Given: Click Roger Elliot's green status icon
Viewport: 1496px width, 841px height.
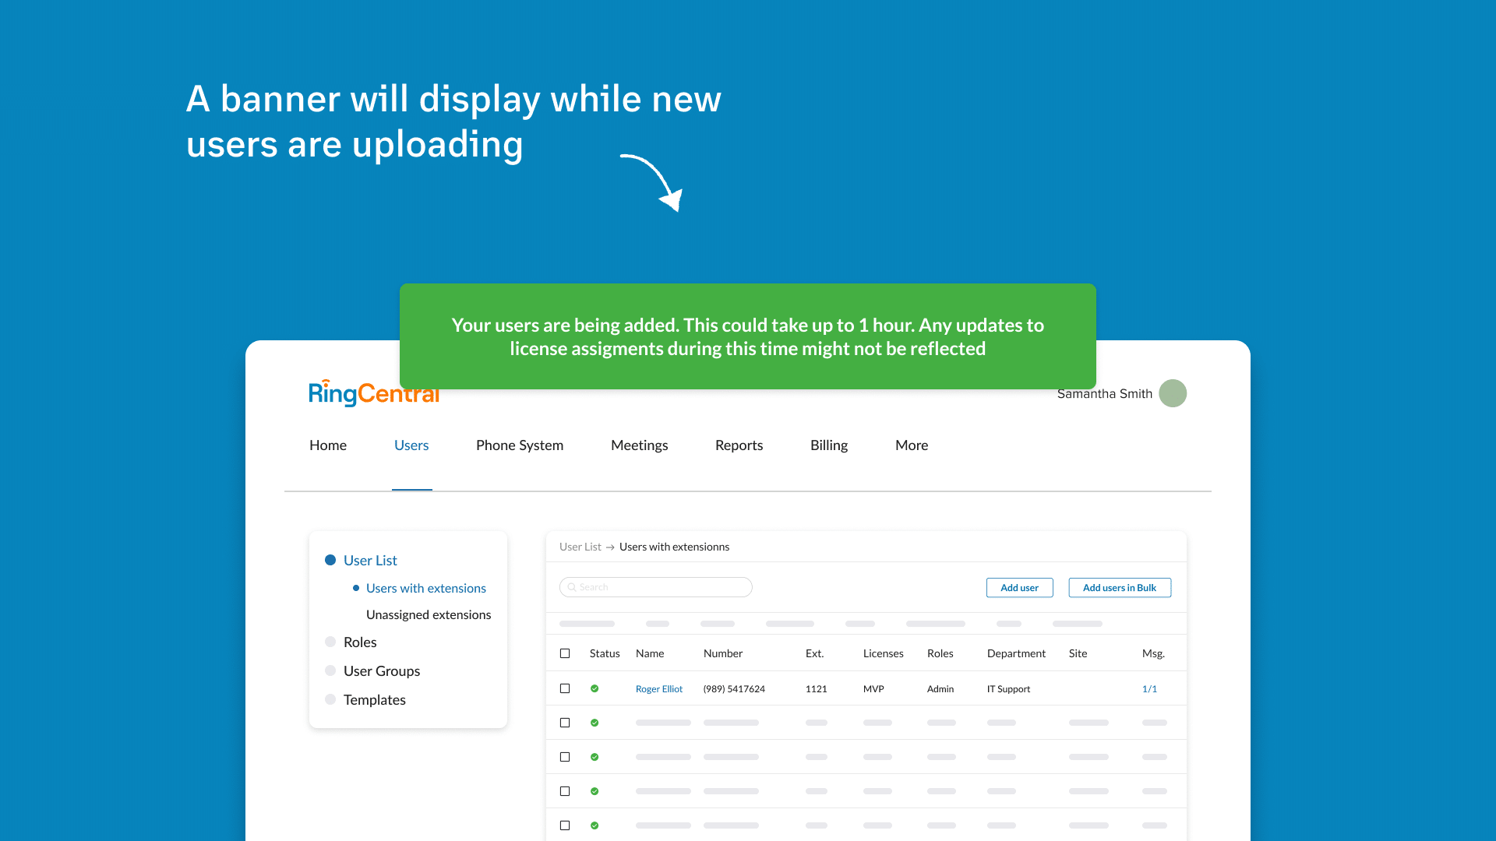Looking at the screenshot, I should (595, 688).
